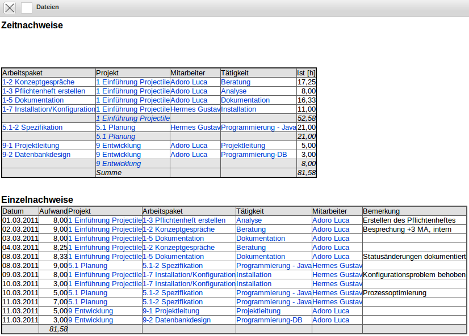The height and width of the screenshot is (336, 469).
Task: Click the italic 9 Entwicklung subtotal link
Action: point(118,164)
